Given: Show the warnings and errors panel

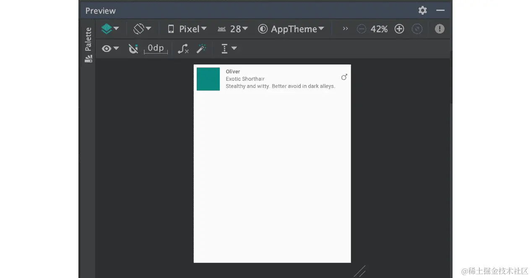Looking at the screenshot, I should point(439,28).
